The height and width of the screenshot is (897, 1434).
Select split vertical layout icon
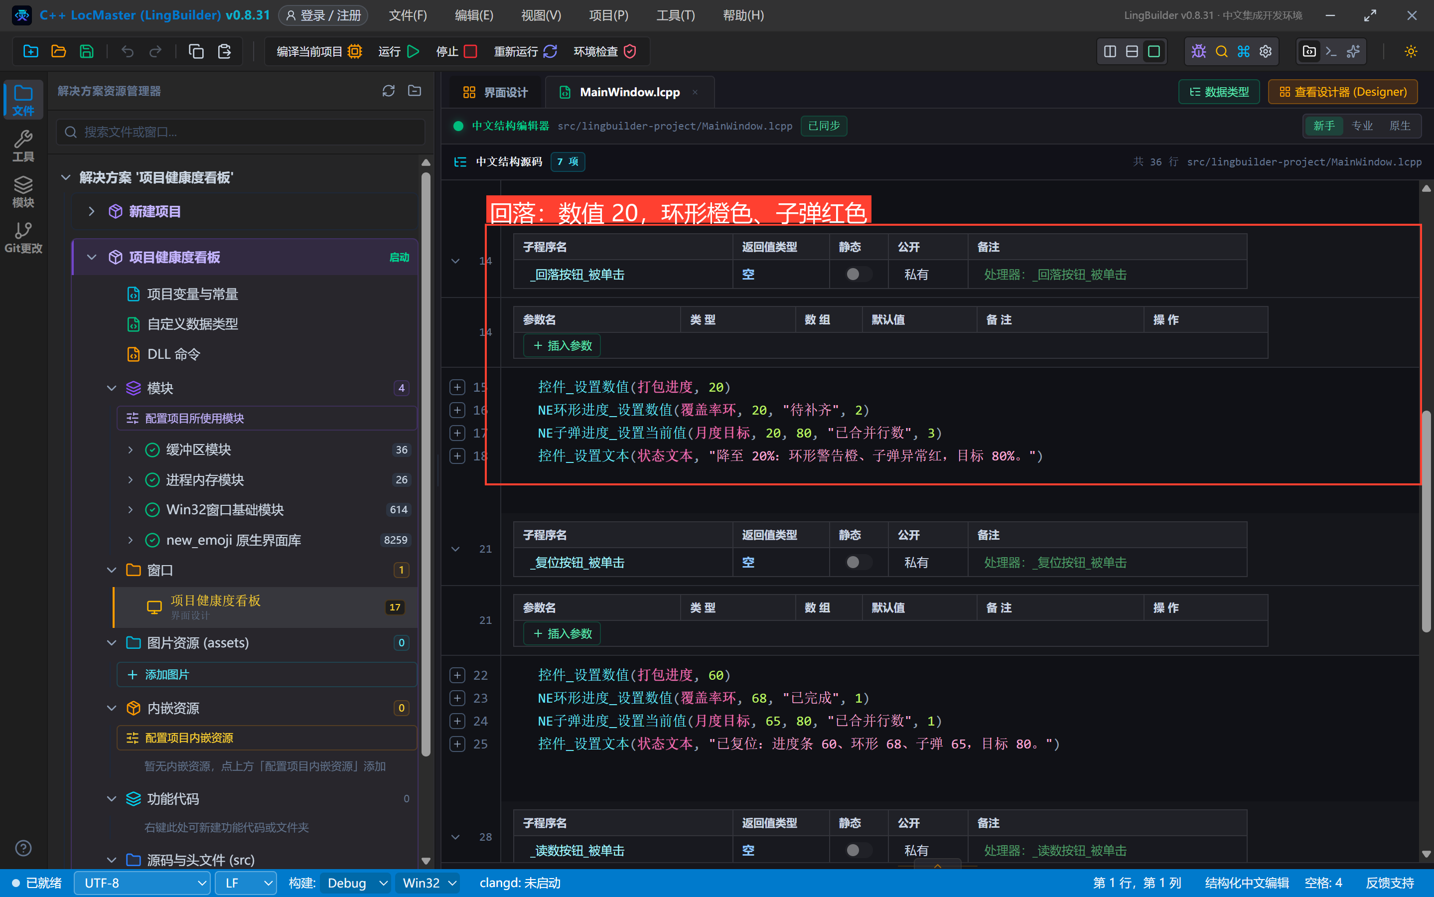click(1110, 52)
